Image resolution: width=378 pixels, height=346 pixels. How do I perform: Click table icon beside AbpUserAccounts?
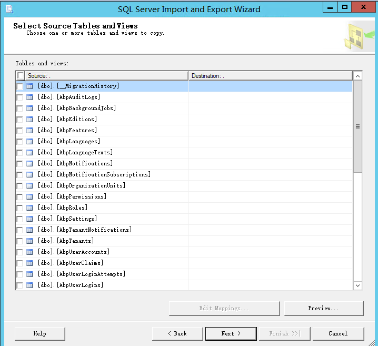coord(29,252)
